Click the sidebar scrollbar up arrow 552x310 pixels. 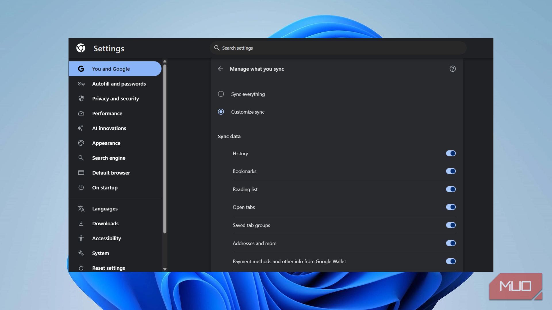coord(165,61)
